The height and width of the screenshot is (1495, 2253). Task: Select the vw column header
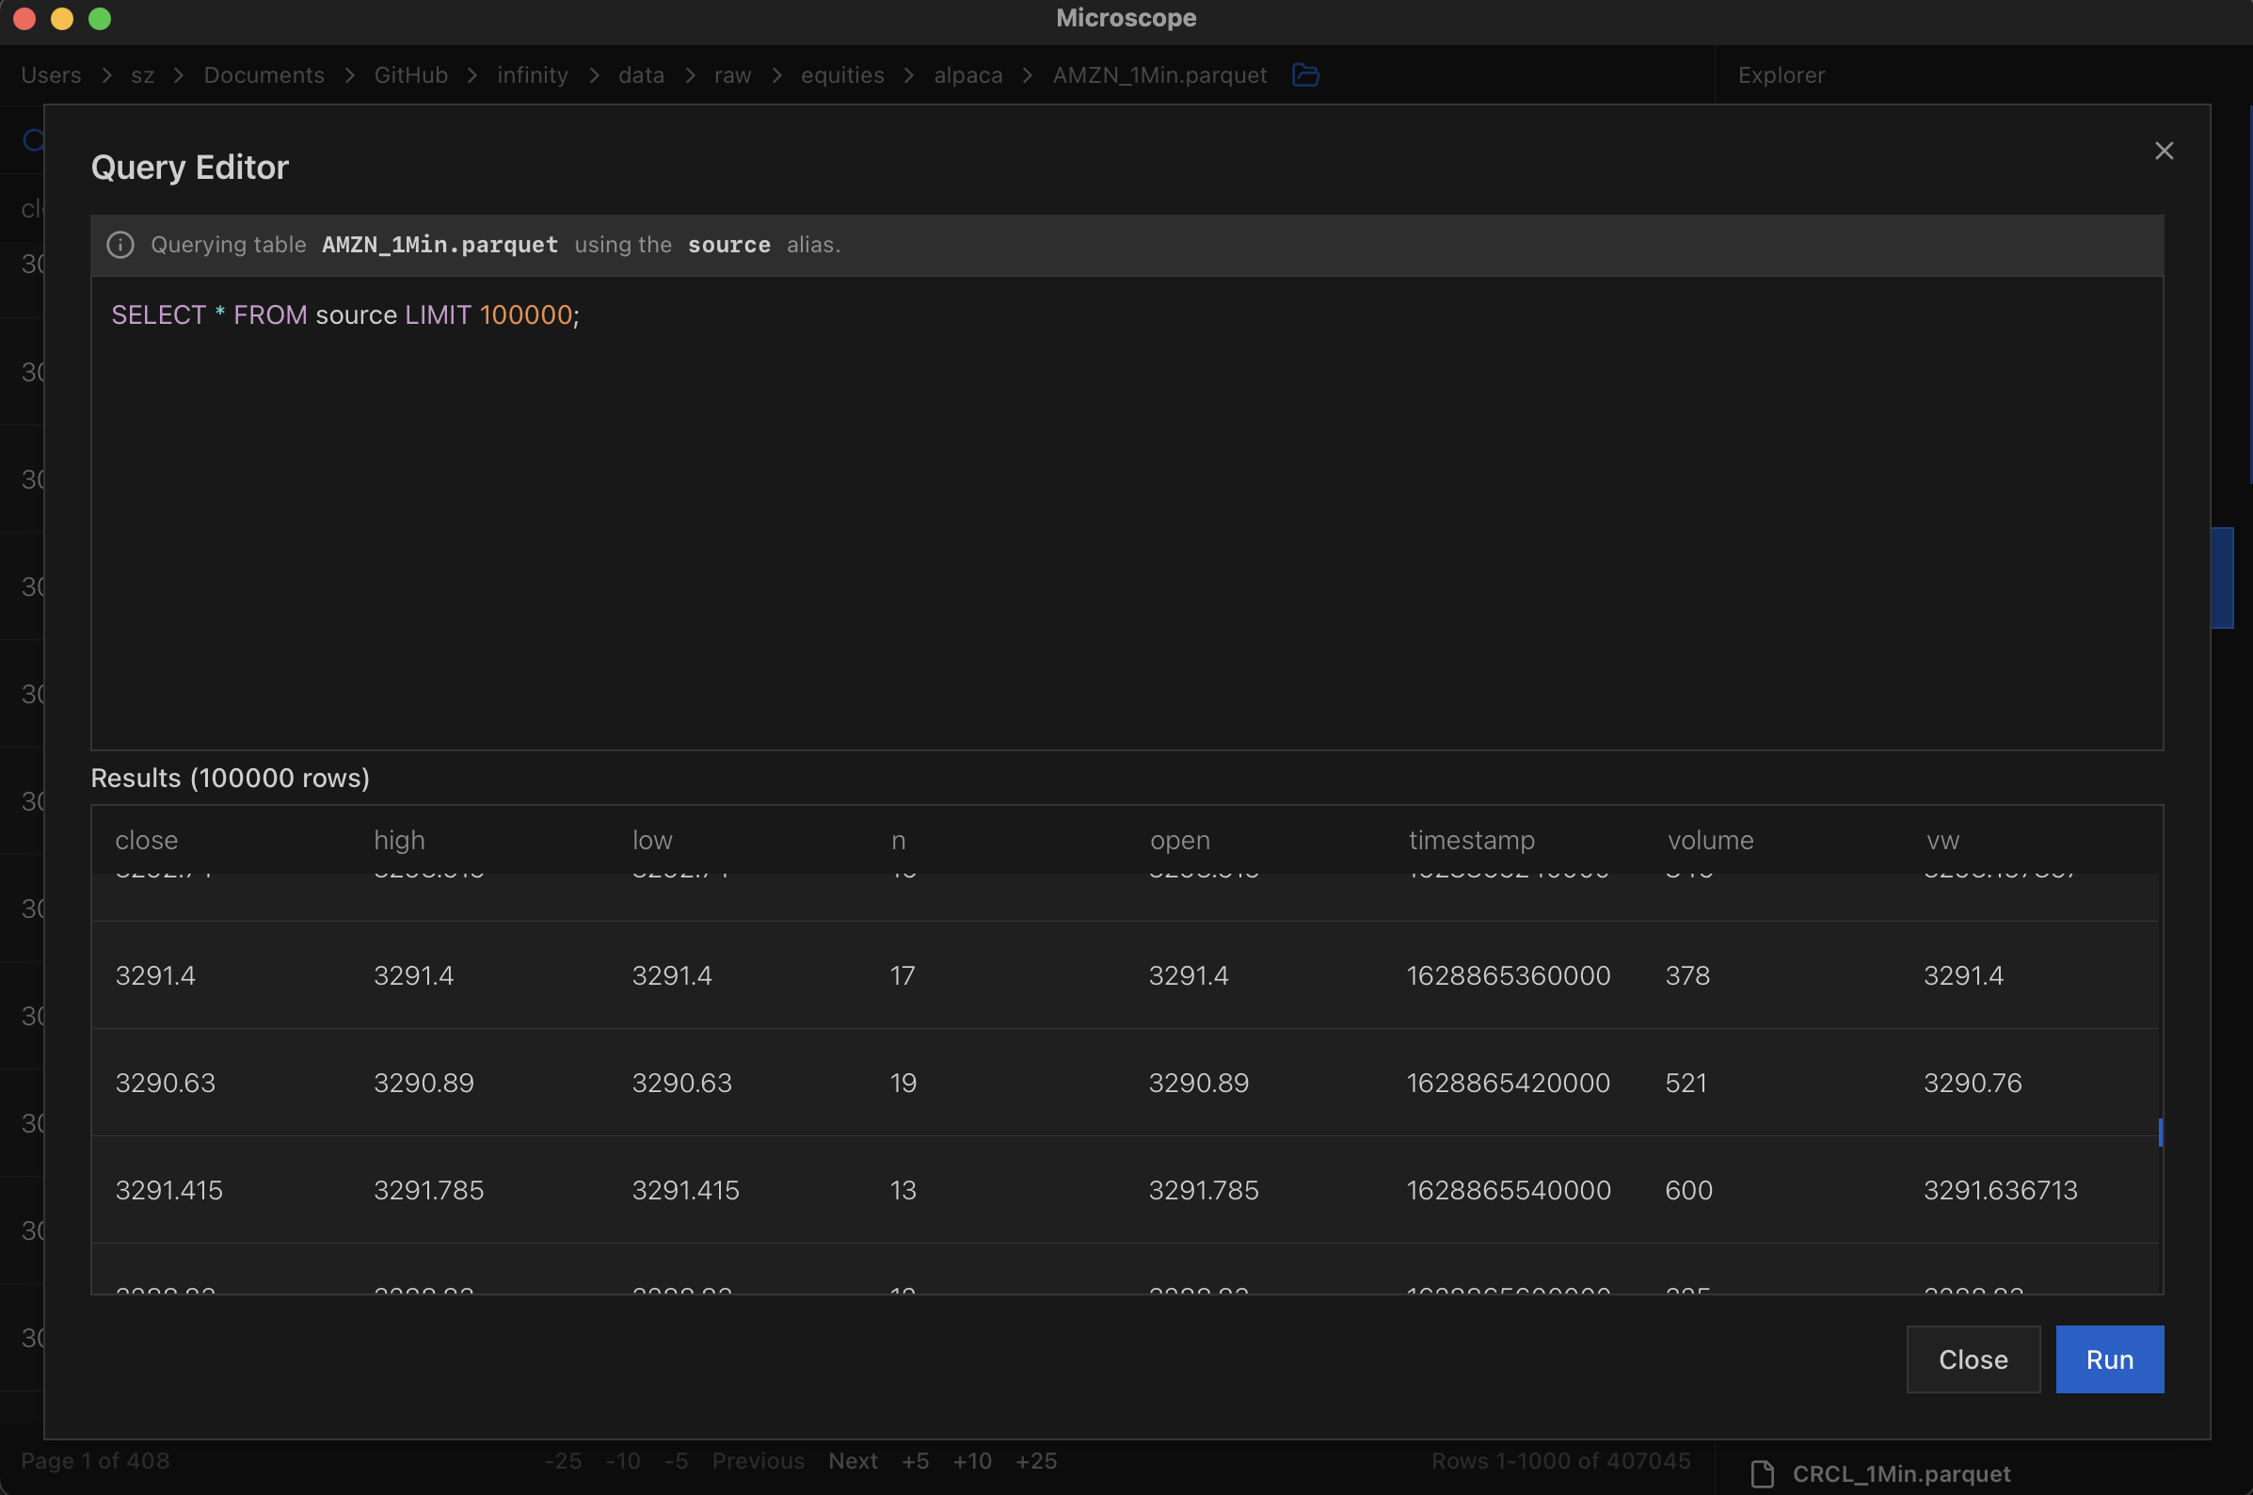tap(1942, 840)
